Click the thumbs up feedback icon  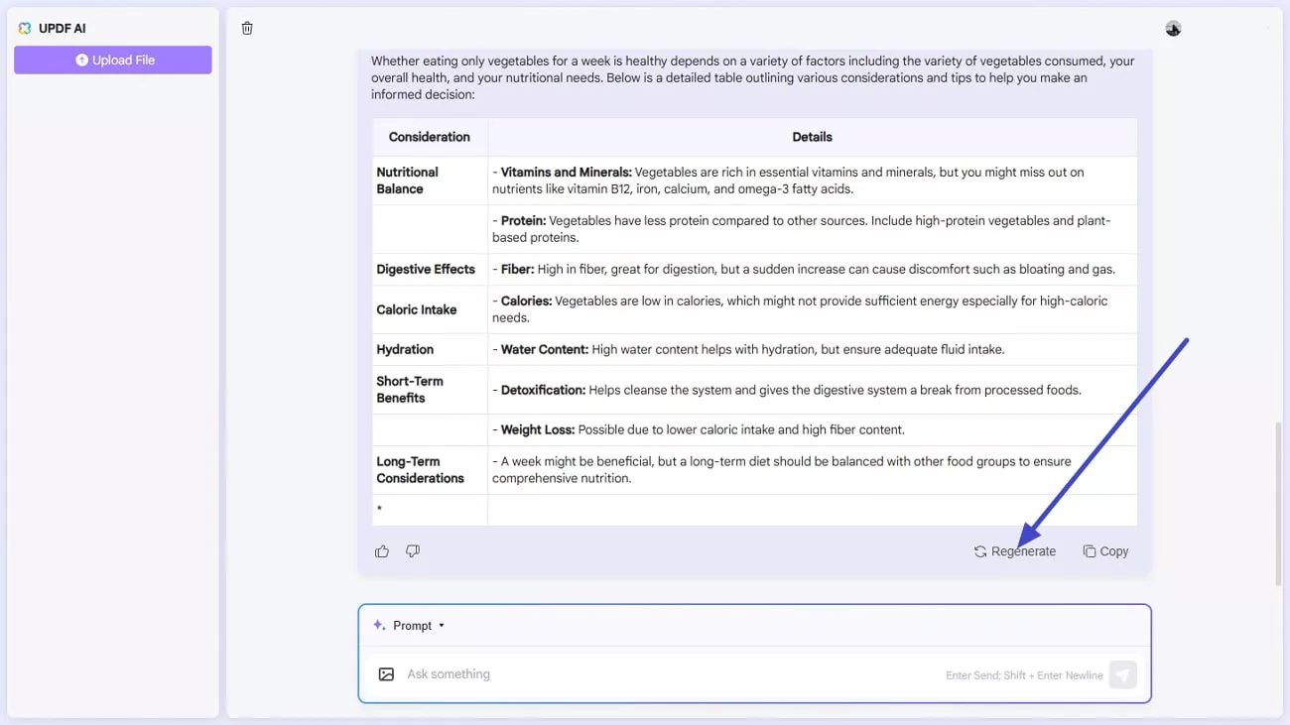pos(382,551)
